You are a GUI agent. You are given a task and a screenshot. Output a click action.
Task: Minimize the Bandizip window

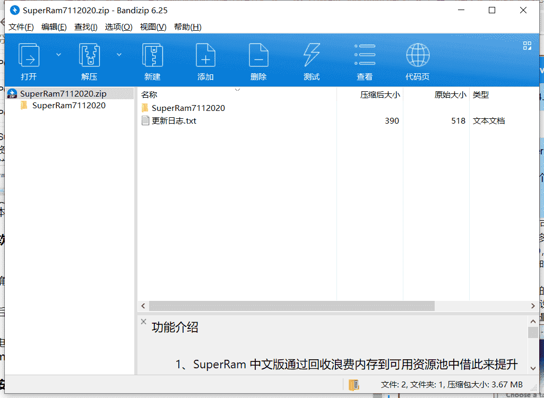[x=461, y=10]
